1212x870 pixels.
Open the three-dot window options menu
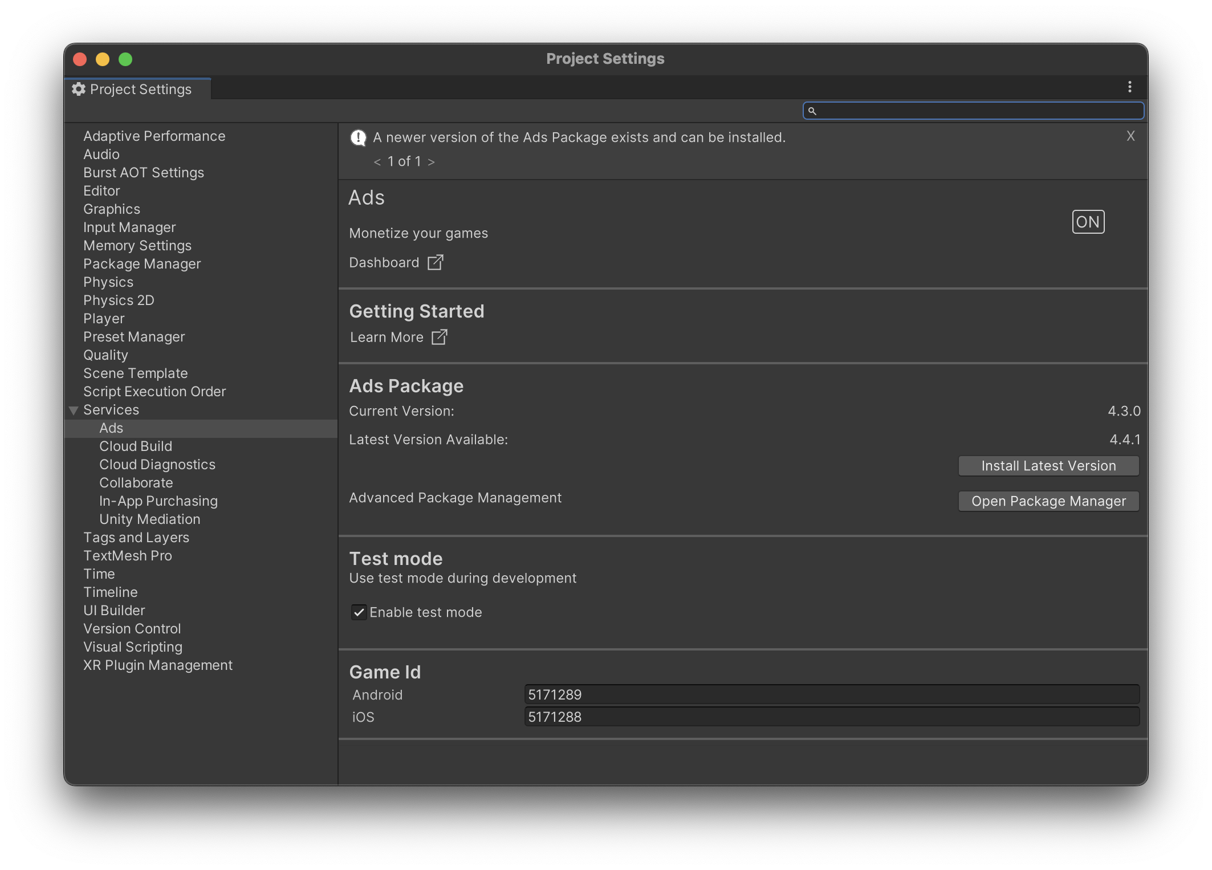1129,87
